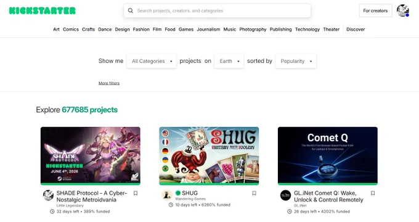The height and width of the screenshot is (222, 419).
Task: Click GL.iNet creator name under title
Action: click(x=300, y=206)
